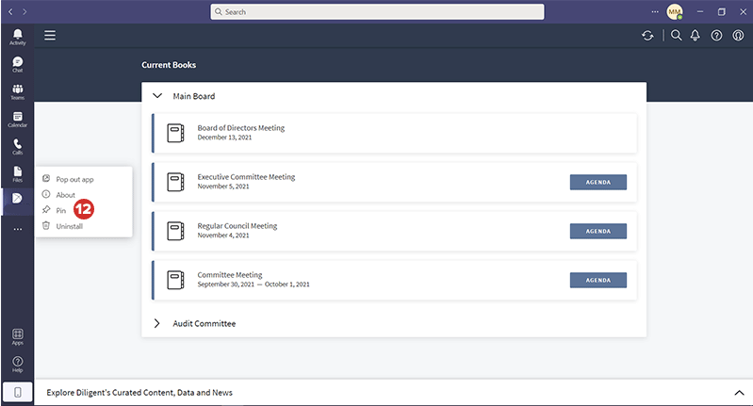Choose Pop out app menu option
Screen dimensions: 753x406
(74, 179)
